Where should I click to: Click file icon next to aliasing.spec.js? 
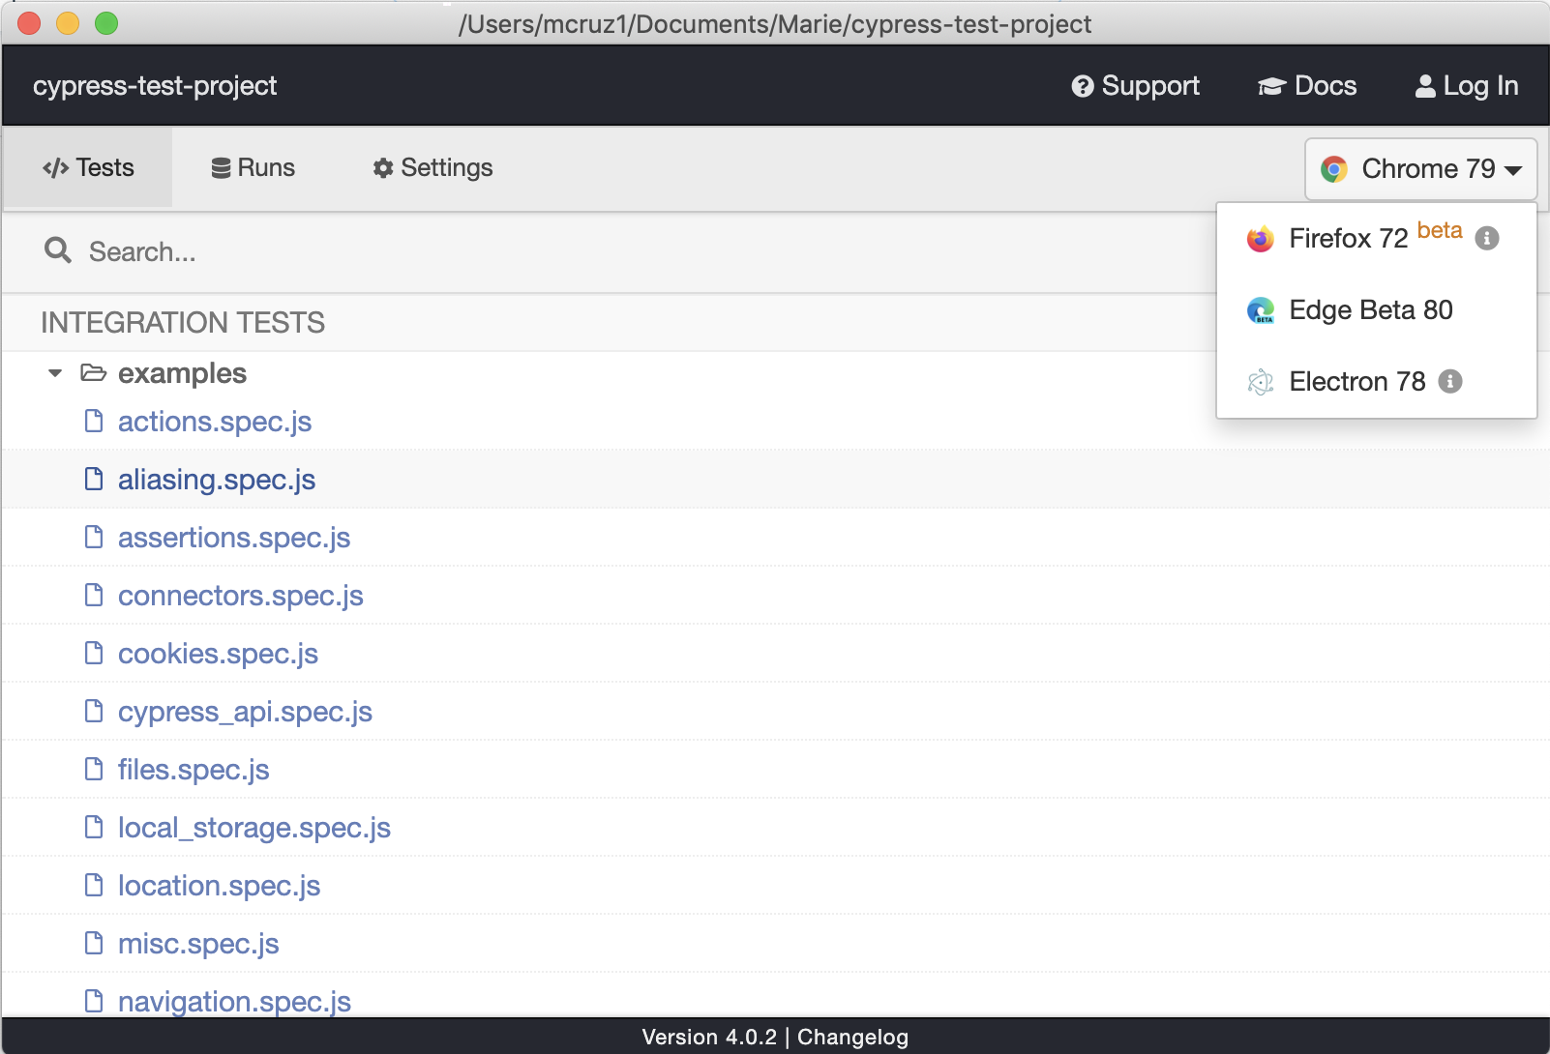click(x=94, y=479)
